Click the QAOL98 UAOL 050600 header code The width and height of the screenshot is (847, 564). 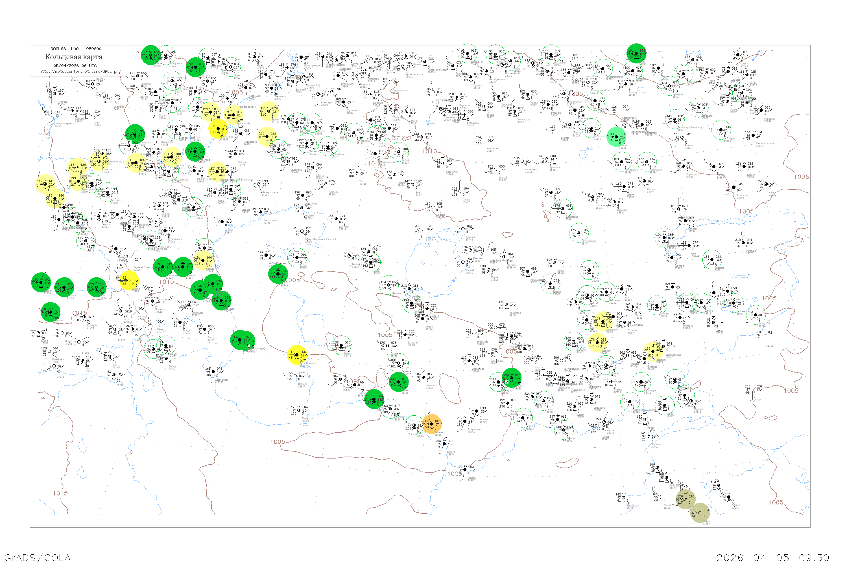coord(76,49)
